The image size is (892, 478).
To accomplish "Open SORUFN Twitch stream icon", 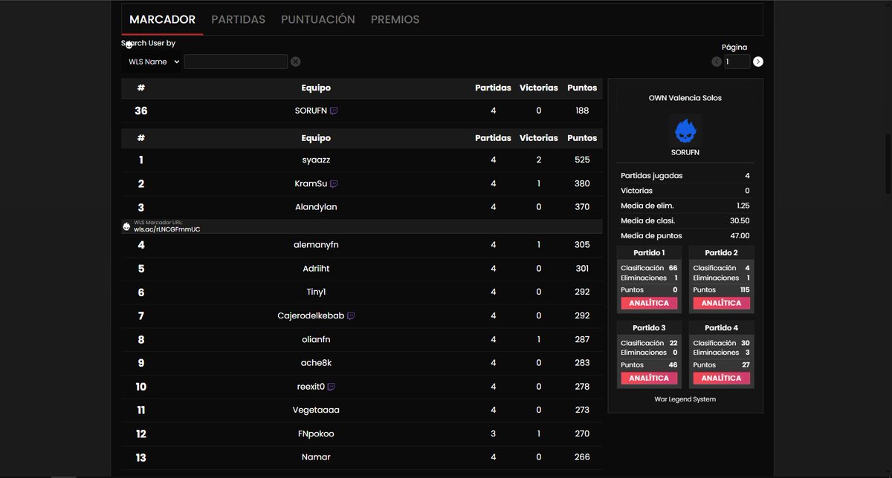I will 334,111.
